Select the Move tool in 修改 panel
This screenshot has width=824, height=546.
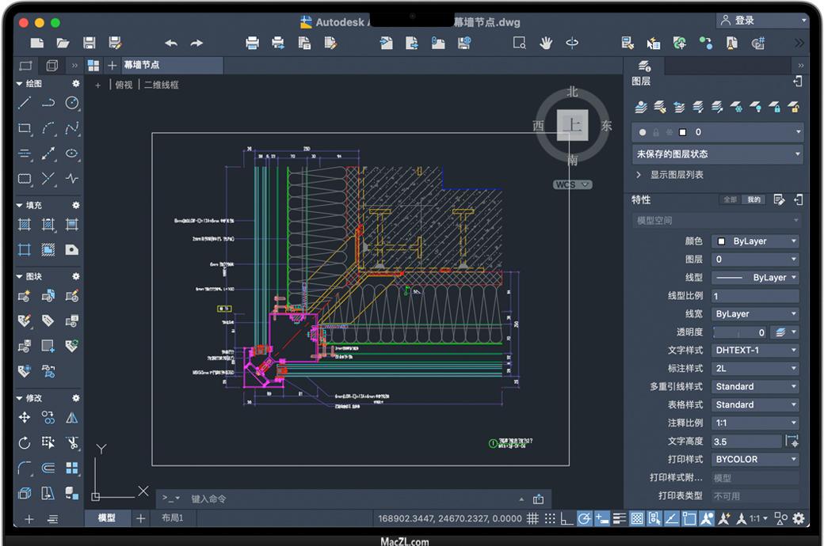pos(25,418)
